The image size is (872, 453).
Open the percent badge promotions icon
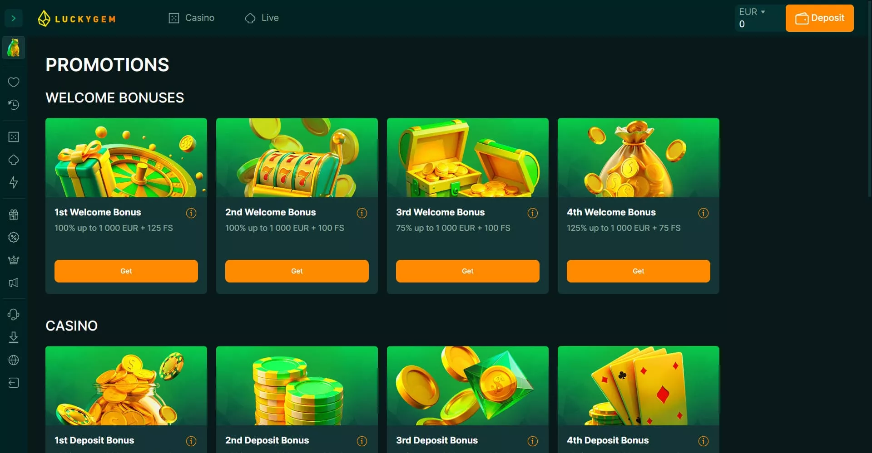click(14, 237)
